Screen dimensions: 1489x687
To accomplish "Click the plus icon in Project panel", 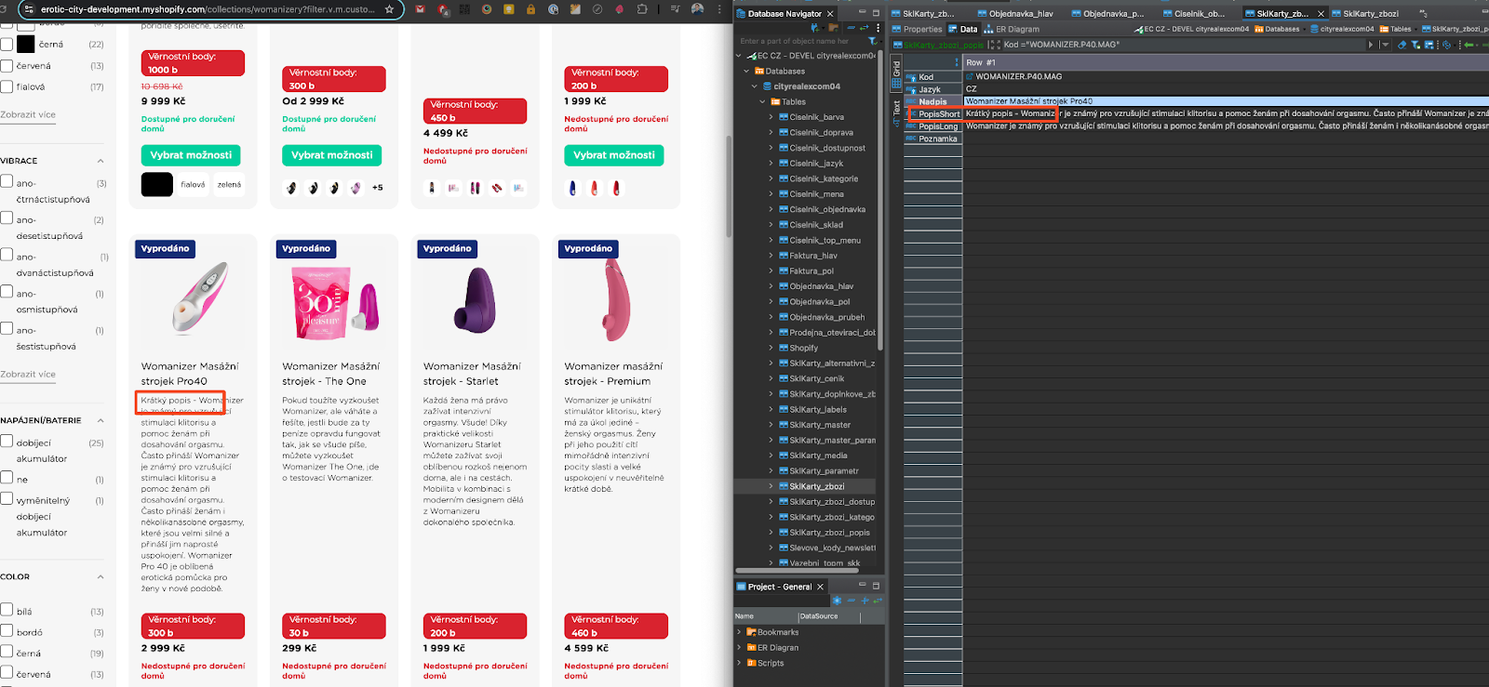I will 865,601.
